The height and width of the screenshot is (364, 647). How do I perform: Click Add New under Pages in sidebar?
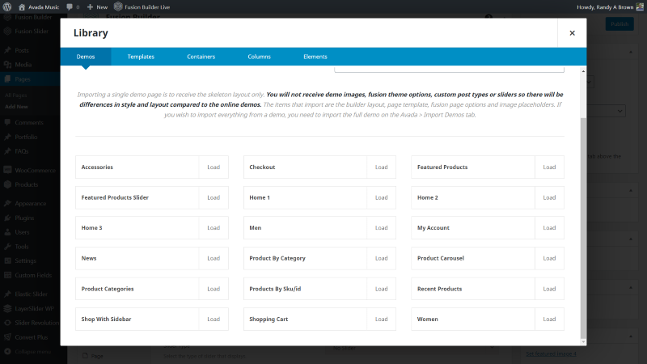16,107
